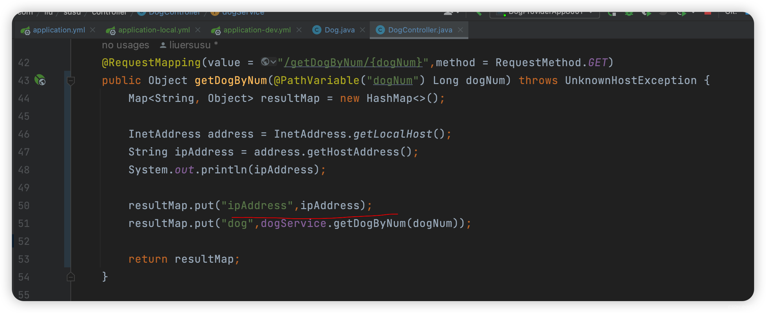Click the purple dogService field on line 51
This screenshot has width=766, height=313.
293,223
